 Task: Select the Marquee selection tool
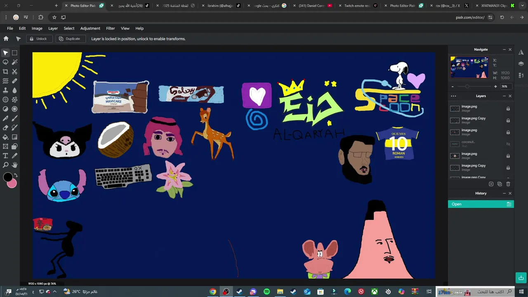(14, 53)
